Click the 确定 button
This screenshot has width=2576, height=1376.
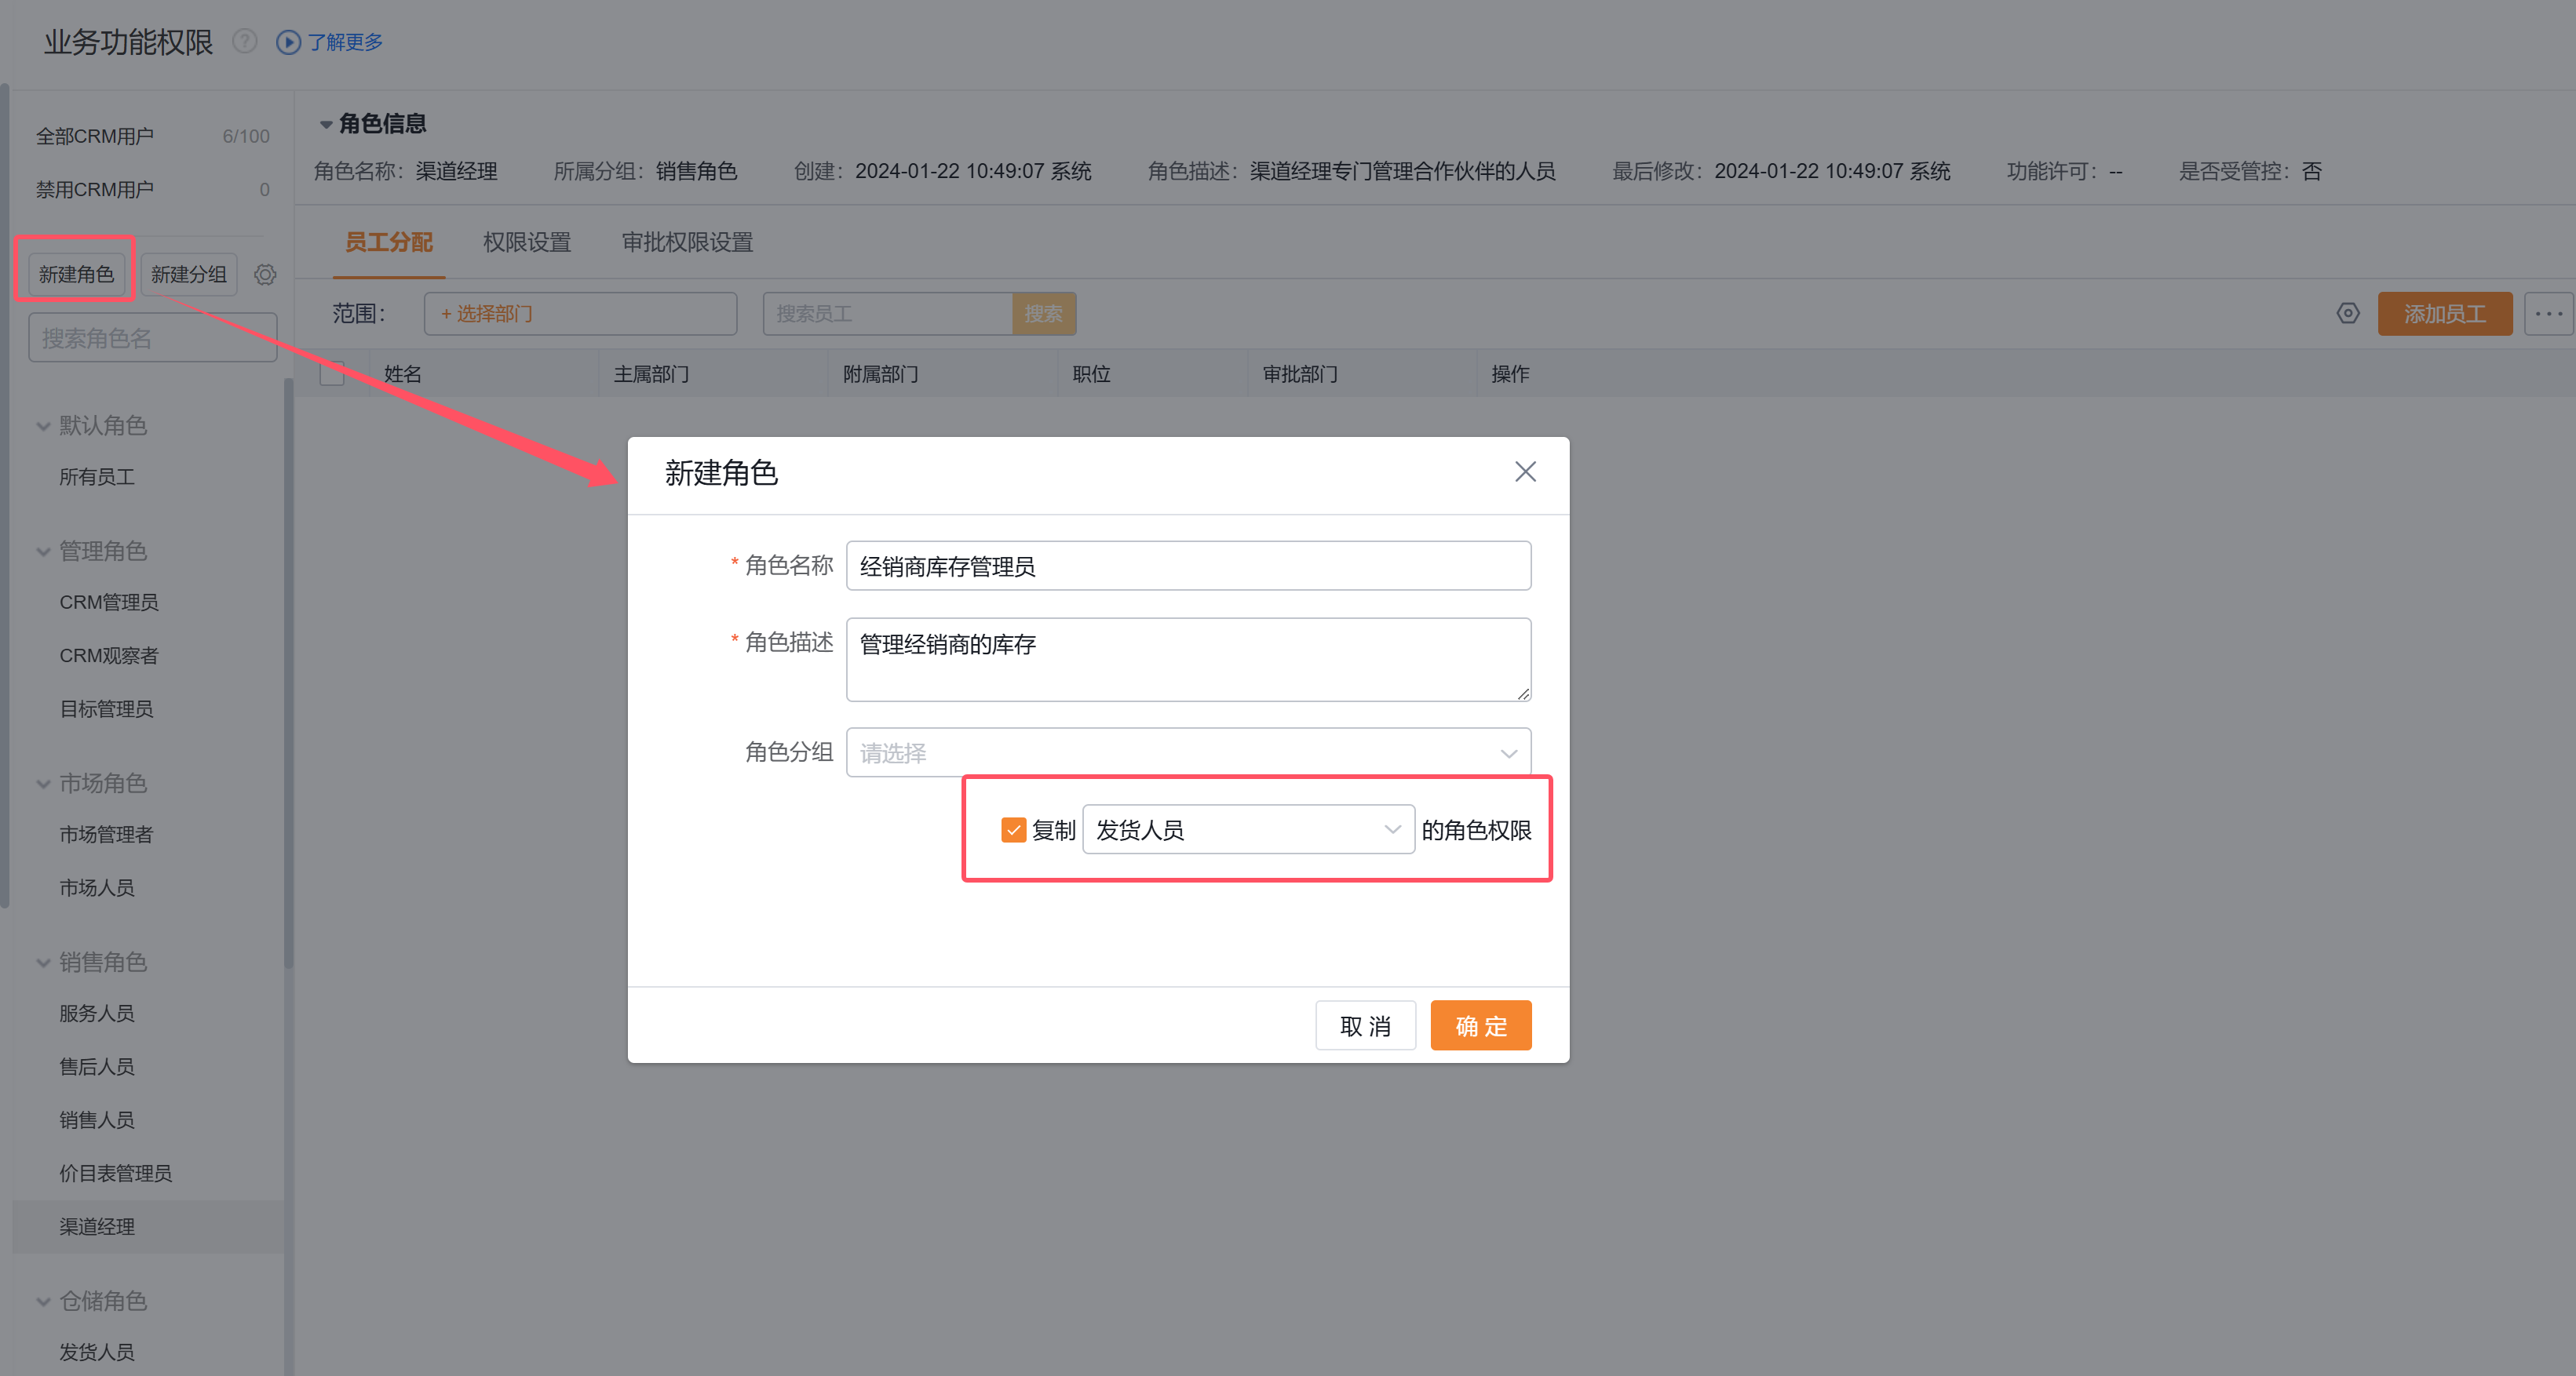point(1480,1025)
